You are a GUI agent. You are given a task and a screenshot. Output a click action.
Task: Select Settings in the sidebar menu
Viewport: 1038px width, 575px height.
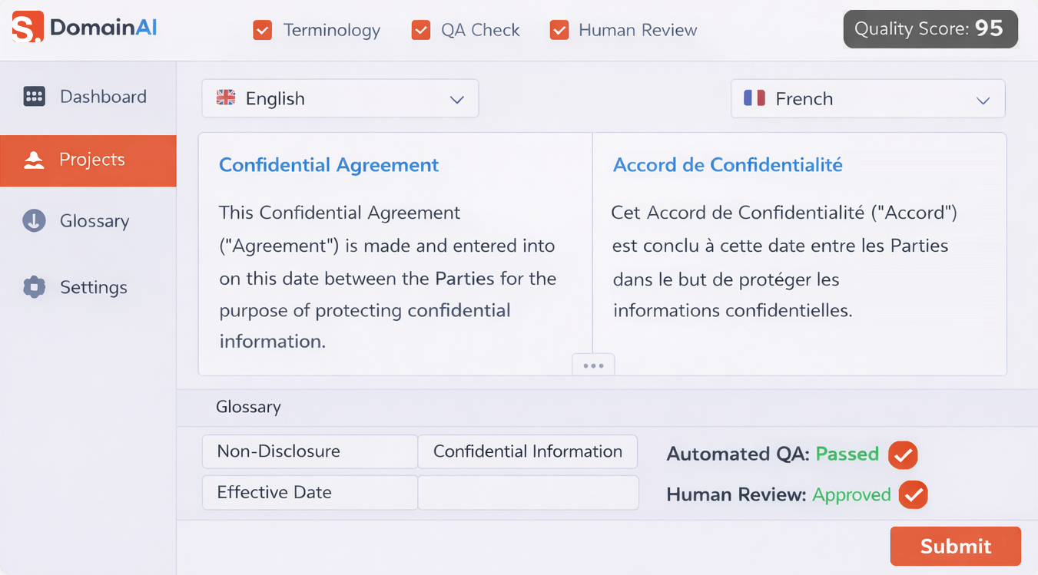pyautogui.click(x=94, y=287)
